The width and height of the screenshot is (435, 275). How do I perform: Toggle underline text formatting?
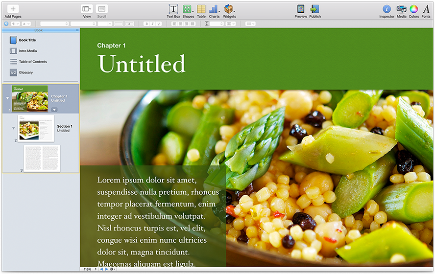[x=159, y=23]
